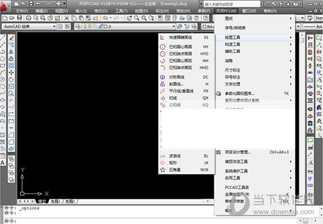Open the layer list dropdown arrow
The image size is (323, 224).
pos(173,26)
